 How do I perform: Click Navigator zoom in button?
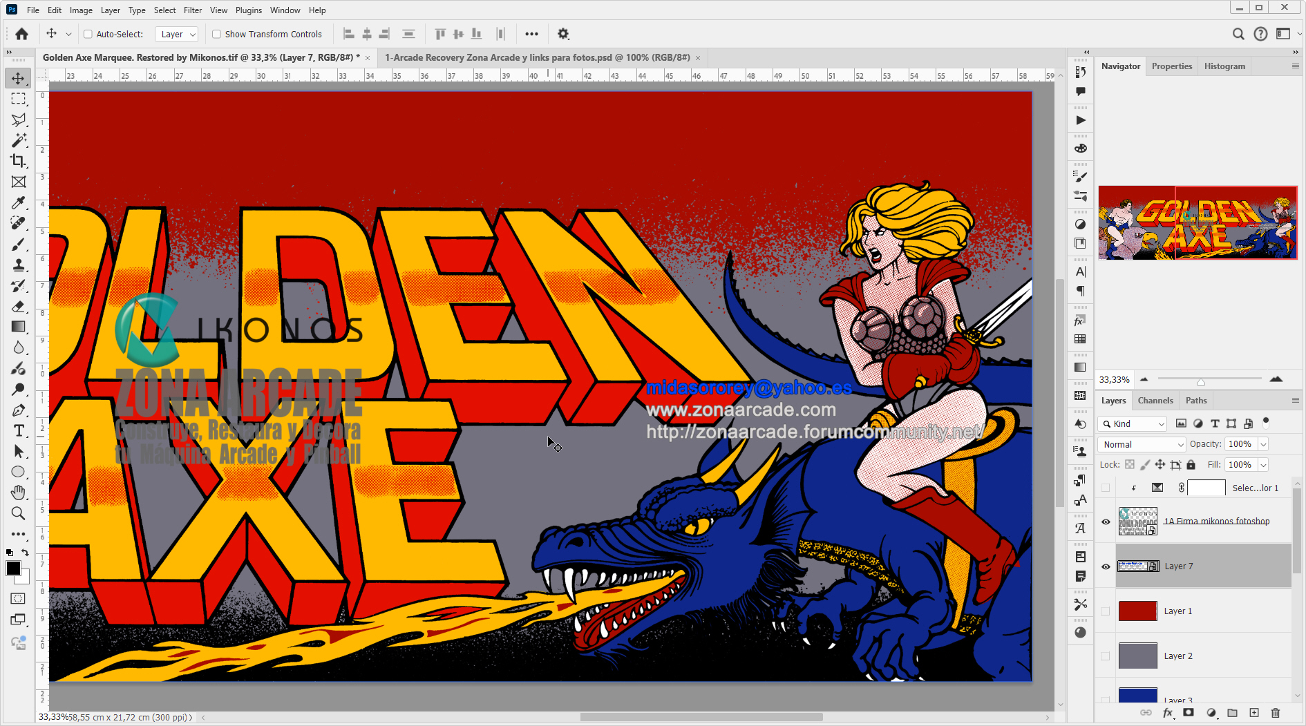pos(1276,379)
